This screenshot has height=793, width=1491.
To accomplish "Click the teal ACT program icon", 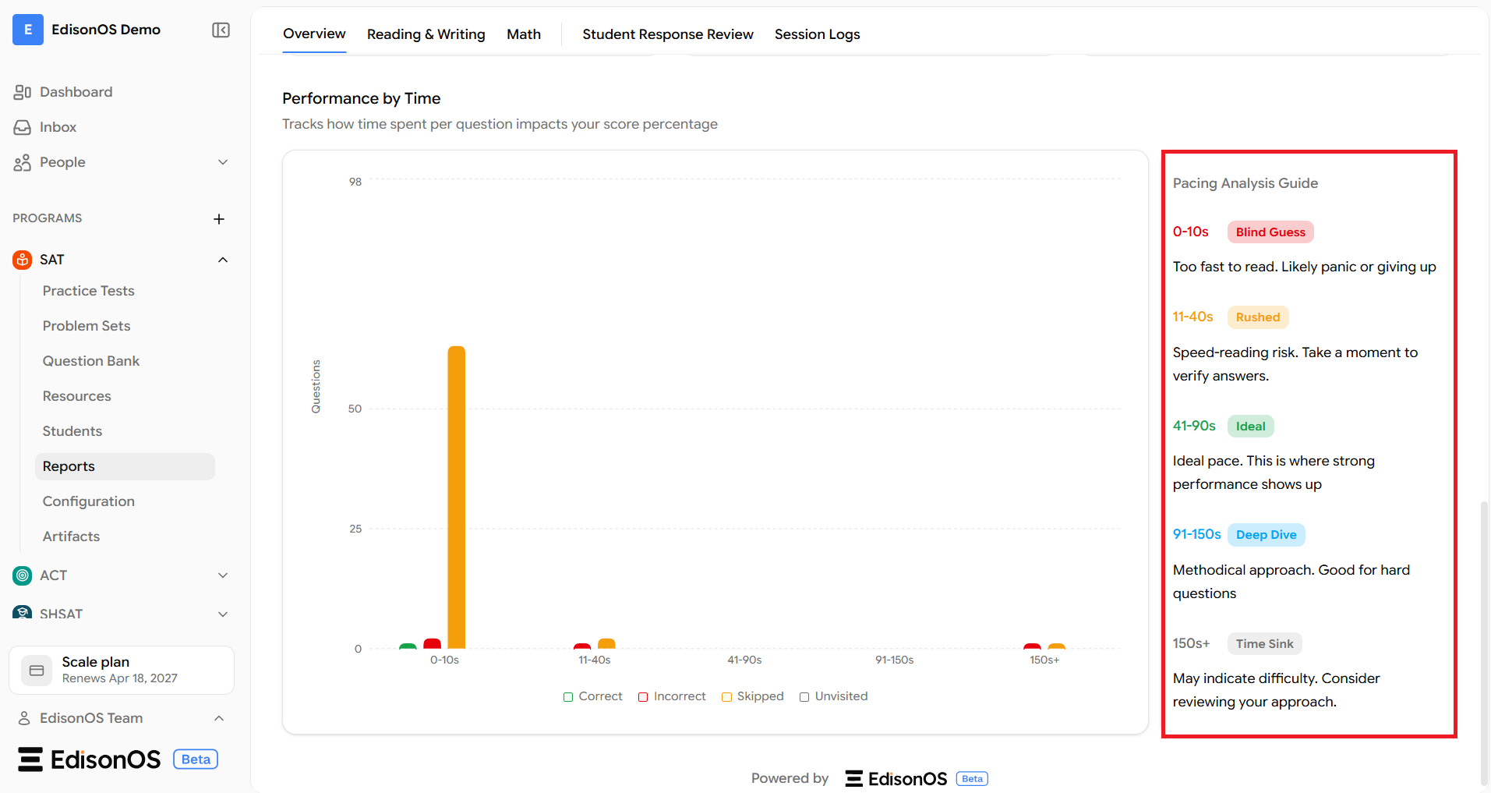I will (x=23, y=575).
